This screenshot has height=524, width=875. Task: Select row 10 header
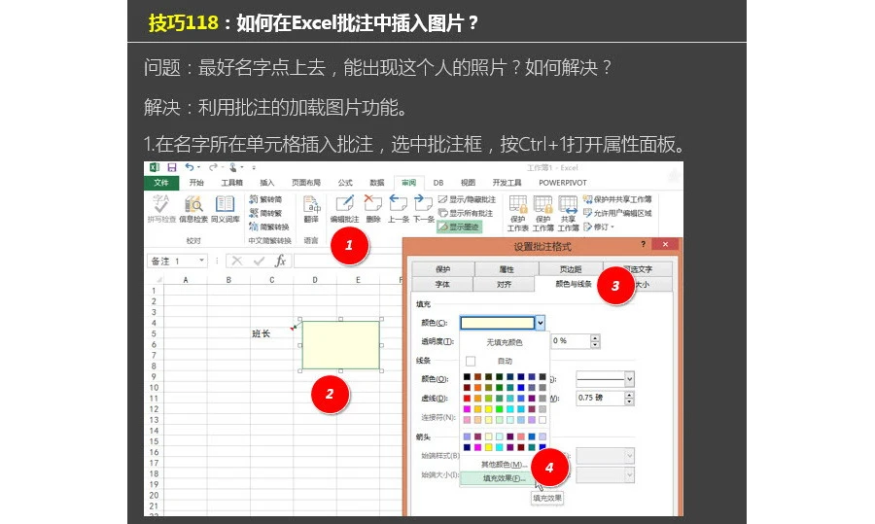point(154,387)
